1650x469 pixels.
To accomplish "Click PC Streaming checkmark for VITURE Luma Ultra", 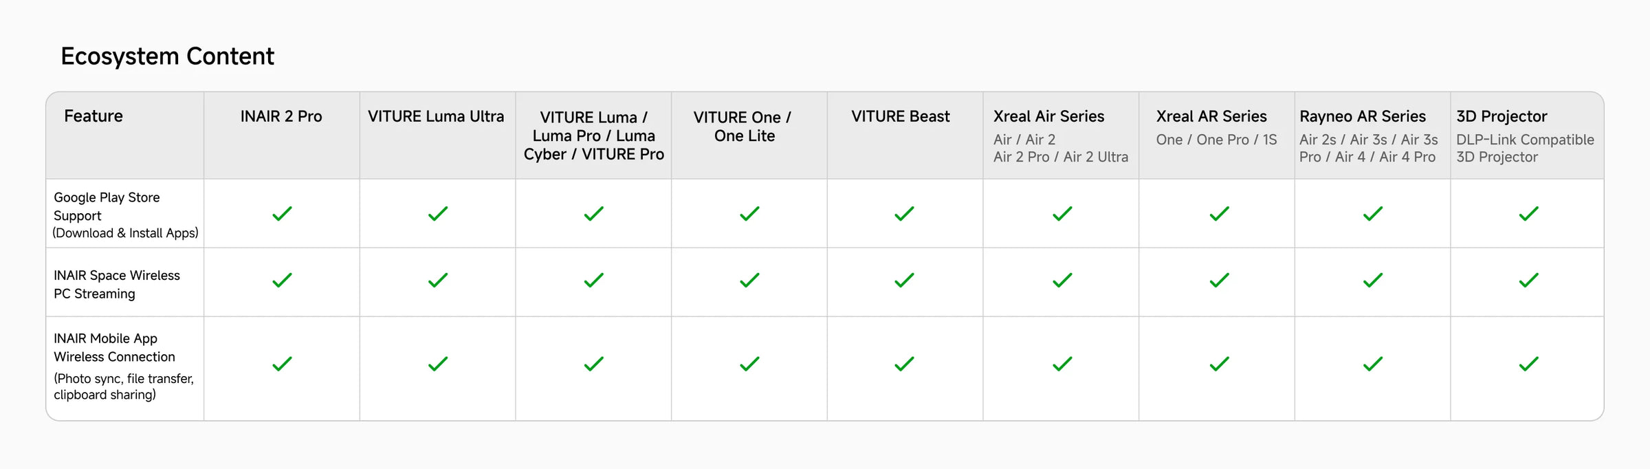I will click(x=438, y=280).
